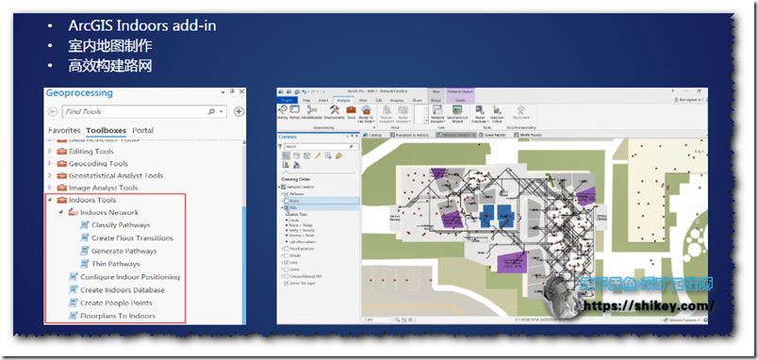Screen dimensions: 758x360
Task: Open the map scale dropdown in status bar
Action: (x=389, y=319)
